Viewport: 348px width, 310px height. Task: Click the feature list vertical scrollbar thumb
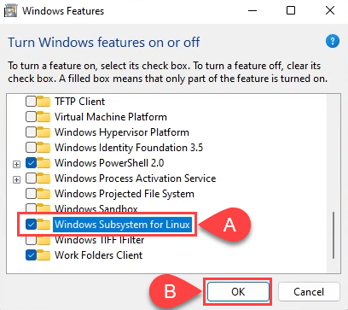point(333,235)
